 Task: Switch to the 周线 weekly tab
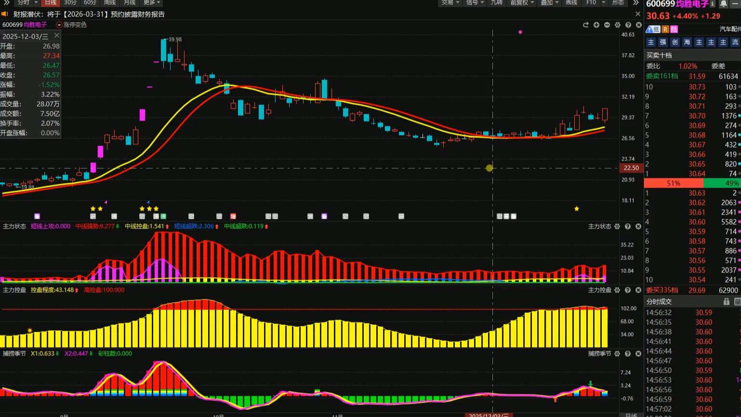(x=110, y=3)
